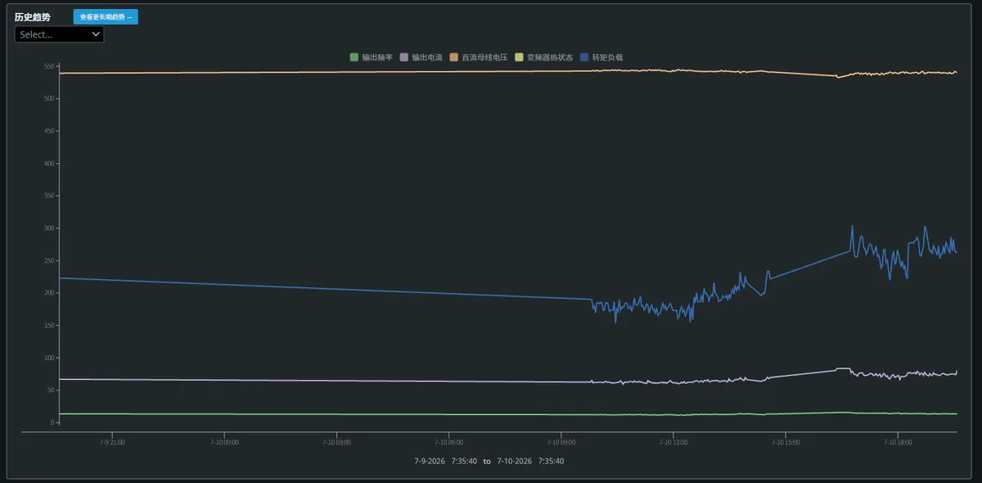The height and width of the screenshot is (483, 982).
Task: Click the 查看更长期趋势 button
Action: click(x=106, y=16)
